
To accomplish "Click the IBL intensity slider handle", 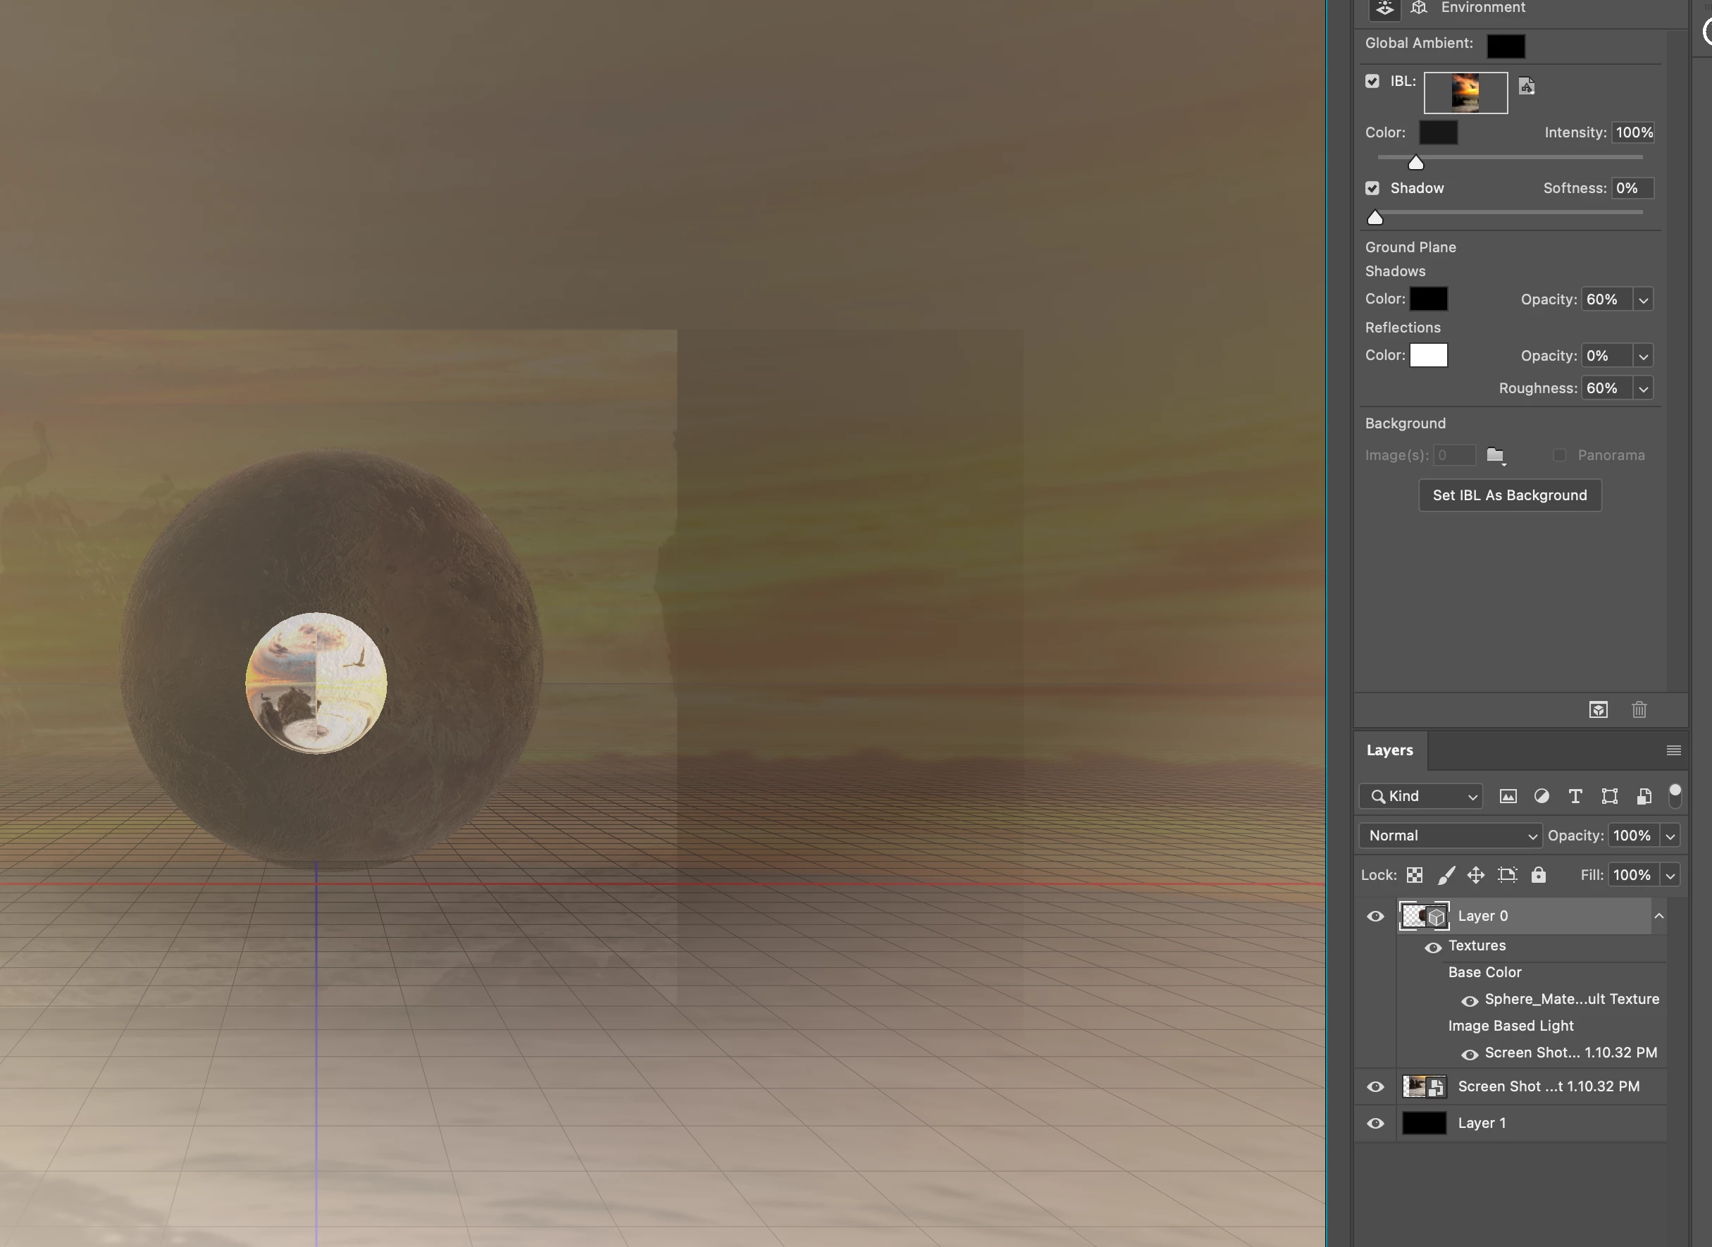I will (1415, 162).
